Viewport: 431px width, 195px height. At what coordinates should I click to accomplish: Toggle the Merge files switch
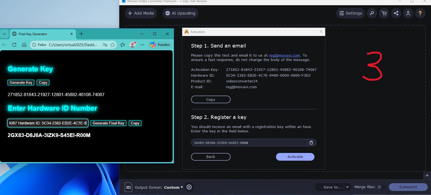point(380,187)
